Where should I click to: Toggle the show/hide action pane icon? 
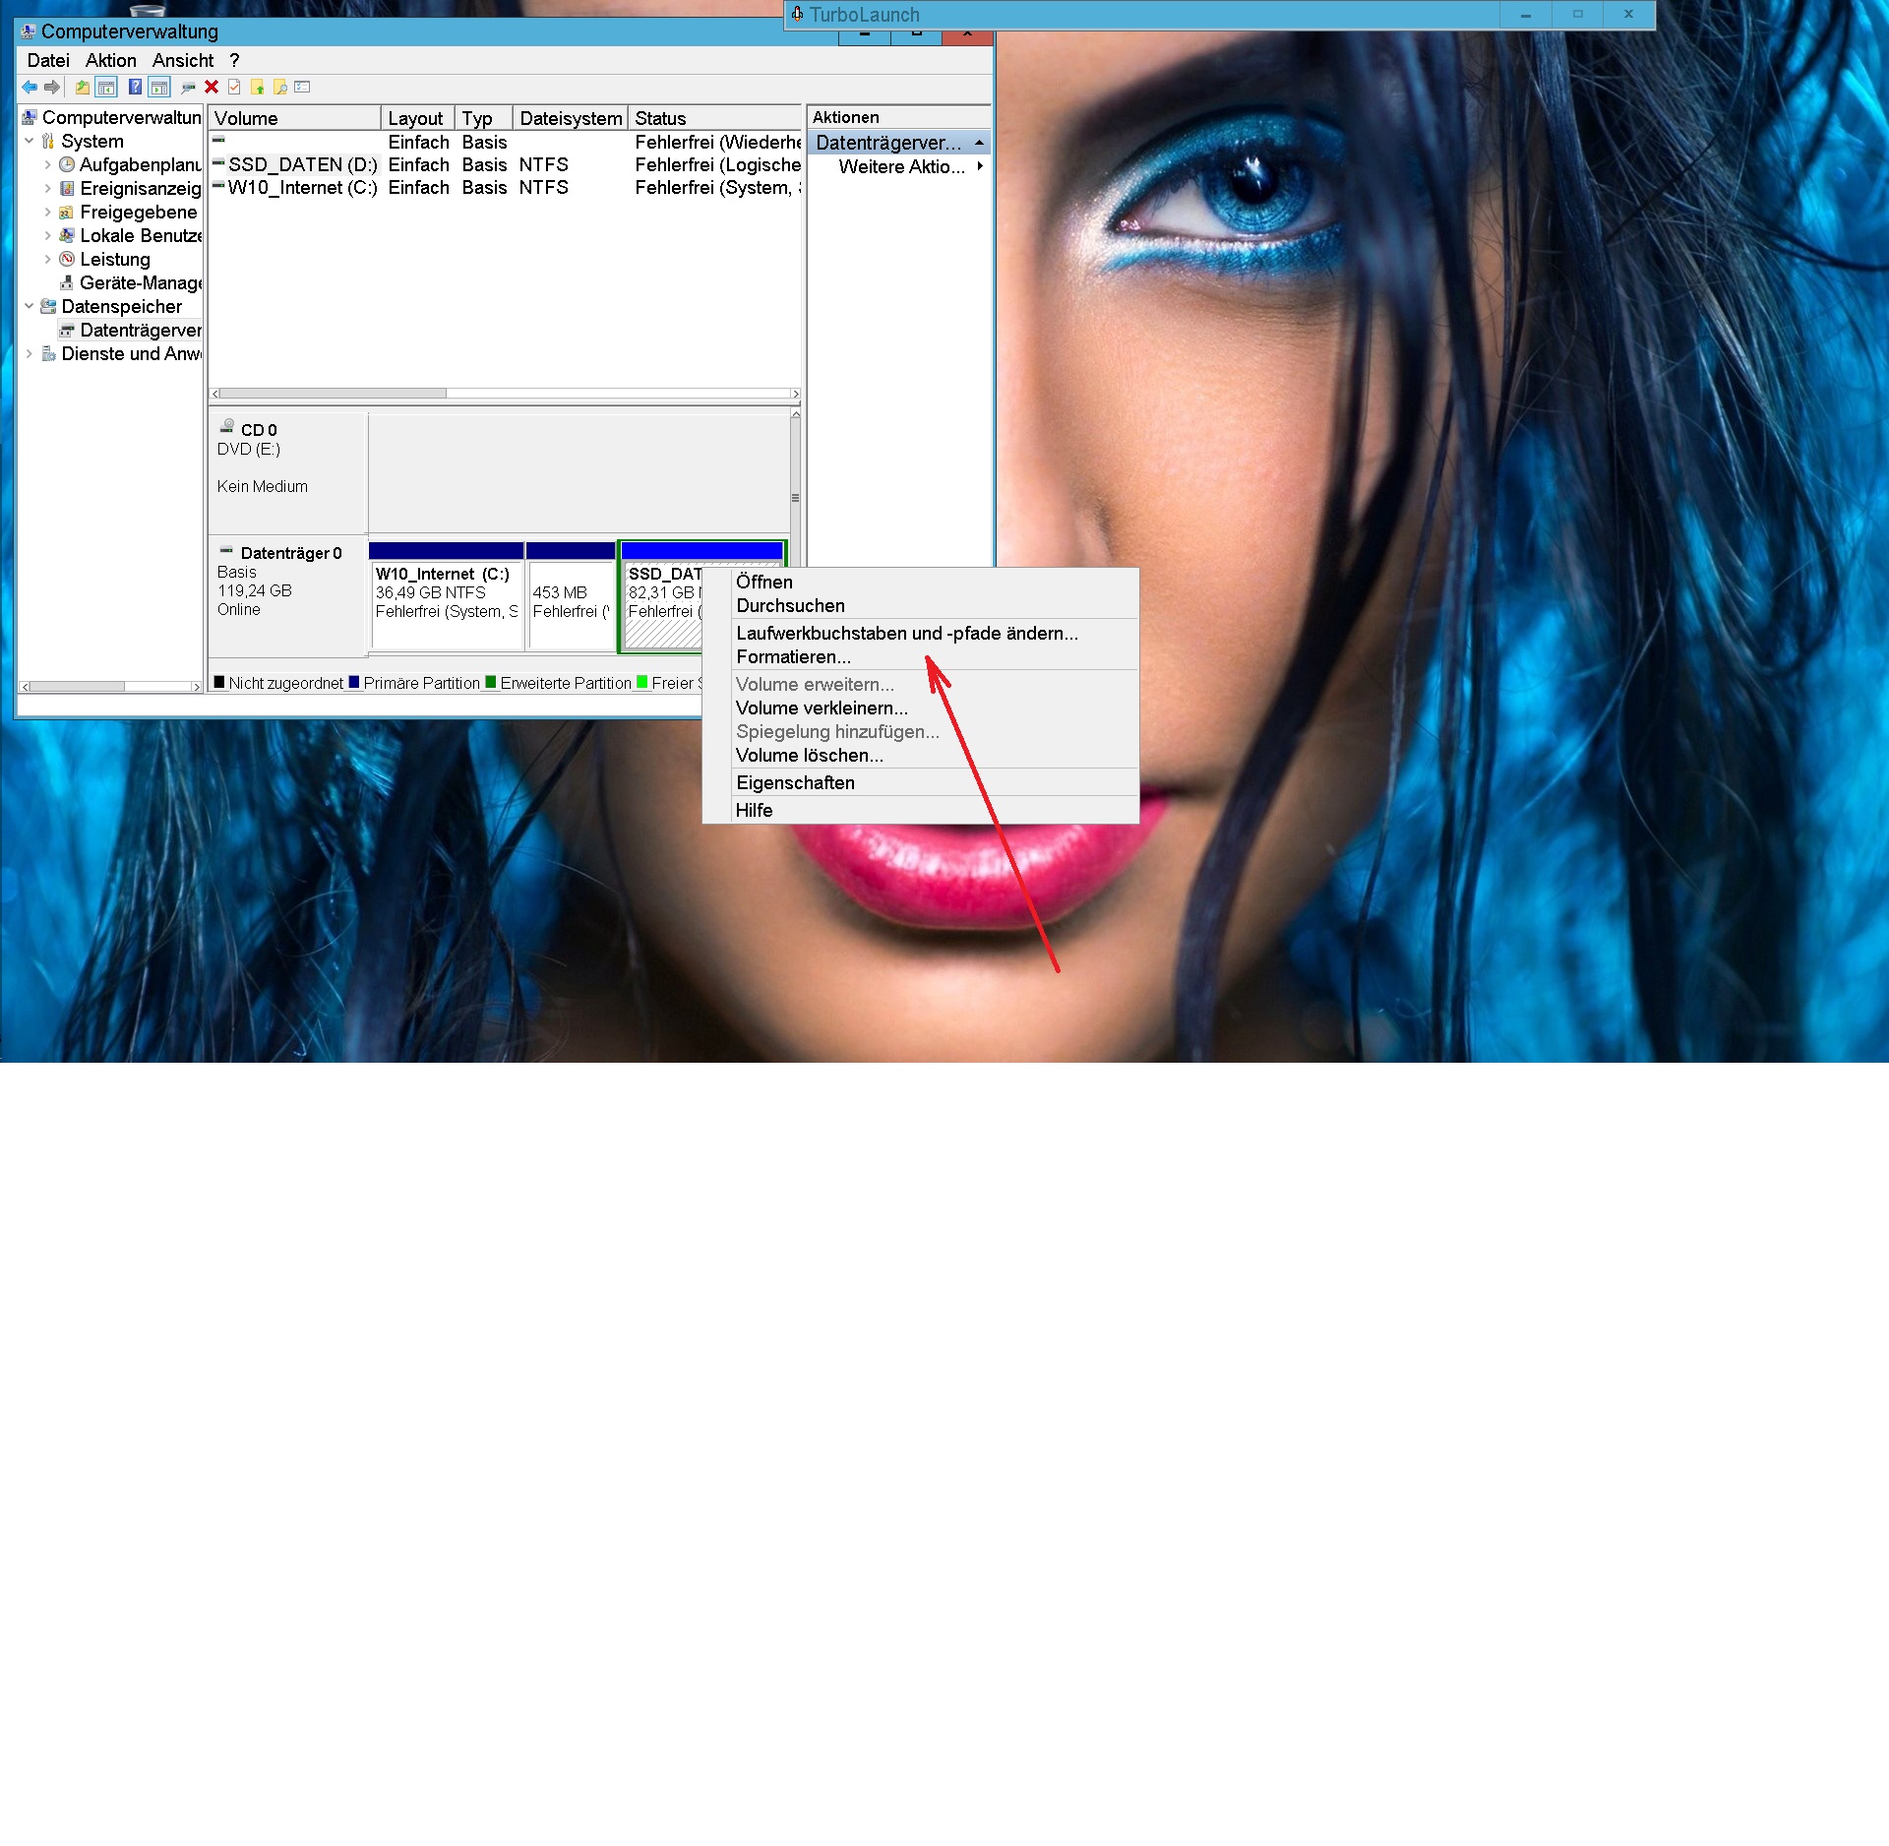point(159,88)
